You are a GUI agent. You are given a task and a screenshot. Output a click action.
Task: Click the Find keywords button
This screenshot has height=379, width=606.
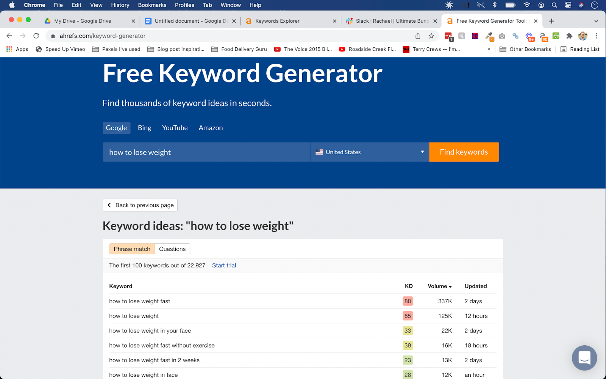(464, 152)
